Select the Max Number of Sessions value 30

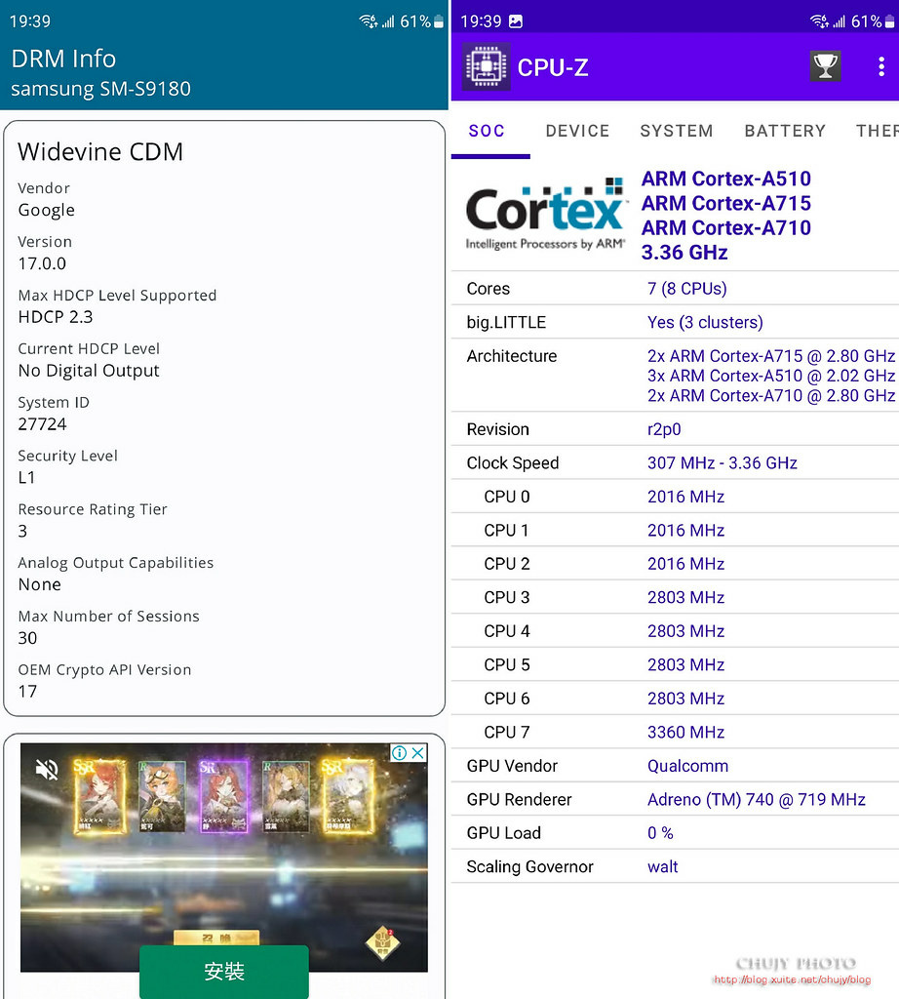(27, 638)
